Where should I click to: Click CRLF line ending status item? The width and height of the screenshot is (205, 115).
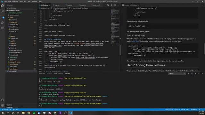(x=188, y=110)
